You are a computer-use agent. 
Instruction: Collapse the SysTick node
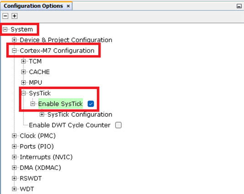pyautogui.click(x=23, y=93)
